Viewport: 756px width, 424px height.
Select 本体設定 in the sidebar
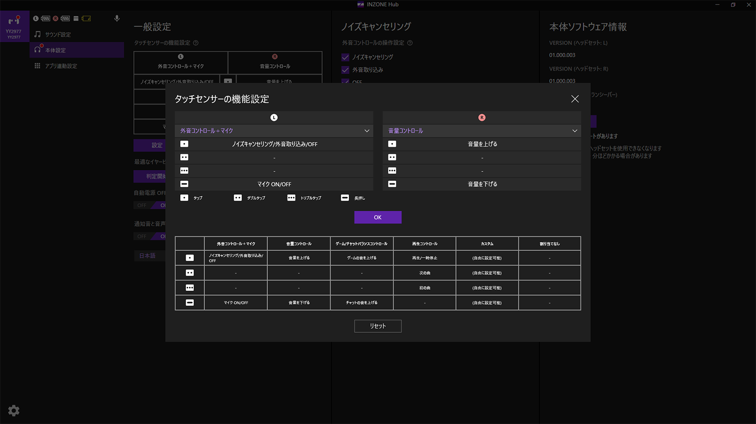click(x=55, y=50)
